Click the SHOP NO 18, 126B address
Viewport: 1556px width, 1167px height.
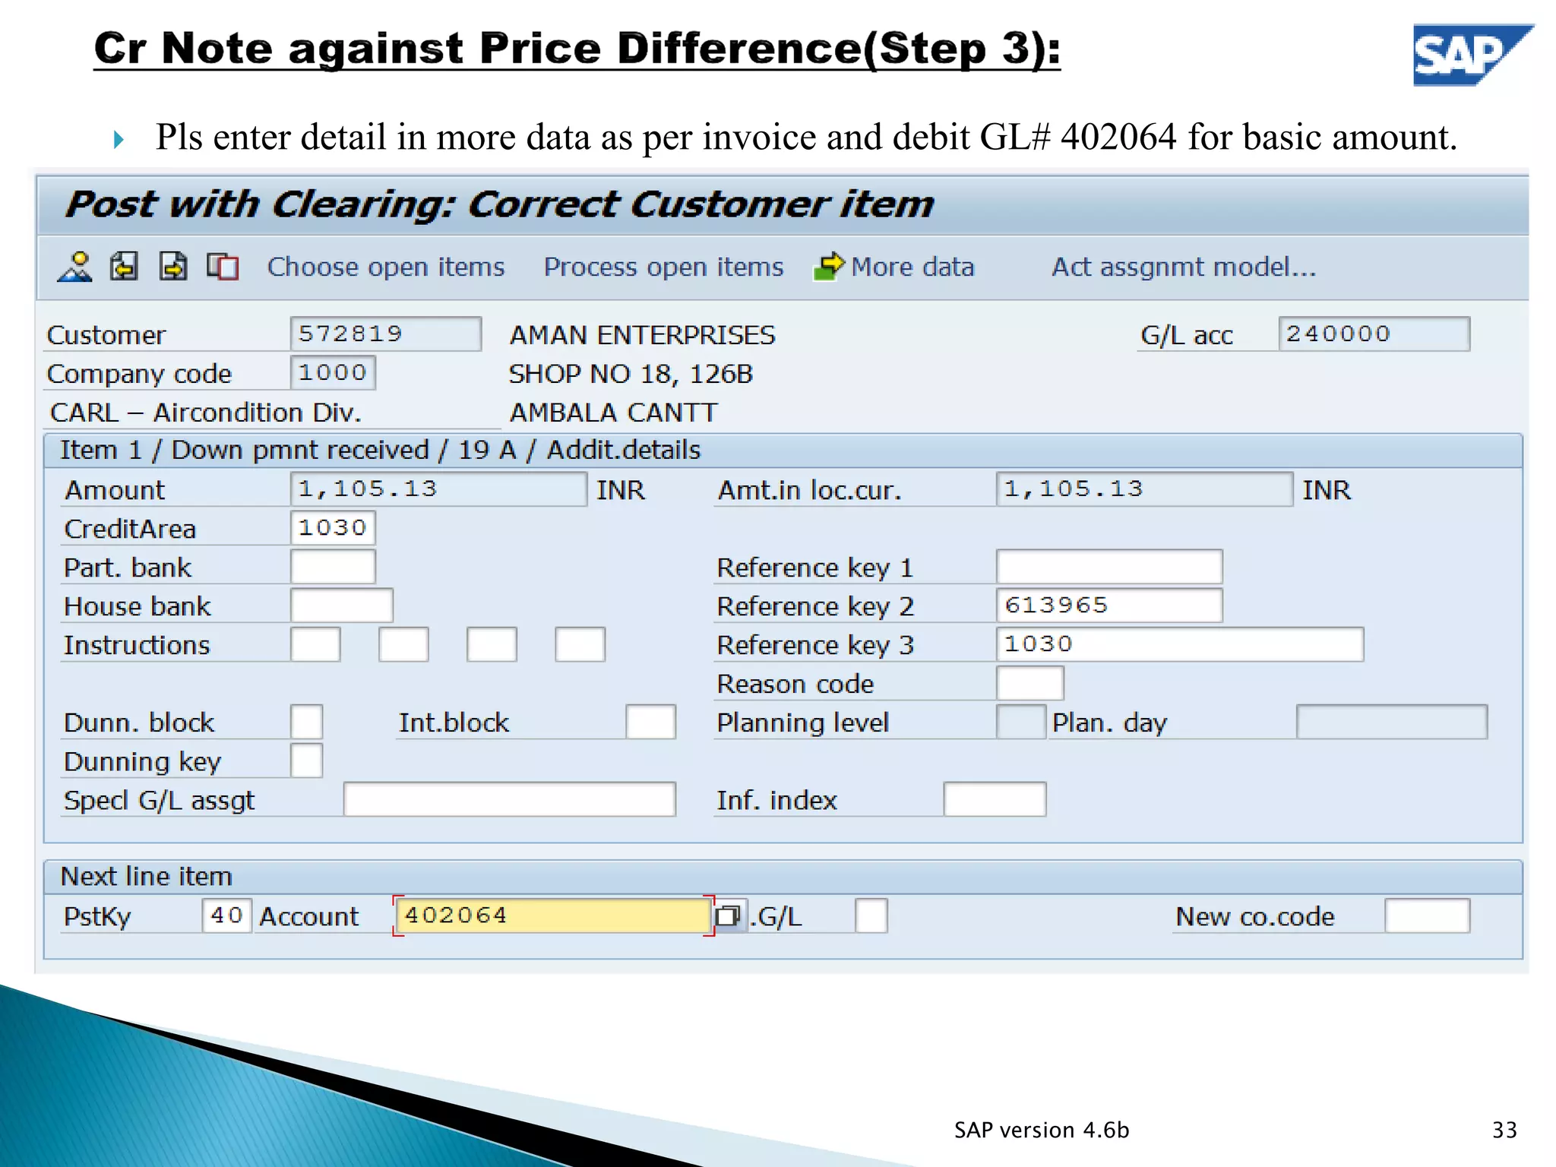click(x=631, y=374)
